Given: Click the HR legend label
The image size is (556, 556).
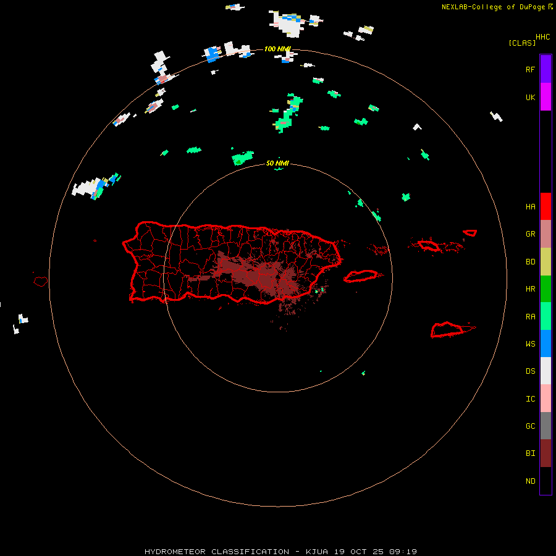Looking at the screenshot, I should tap(530, 289).
